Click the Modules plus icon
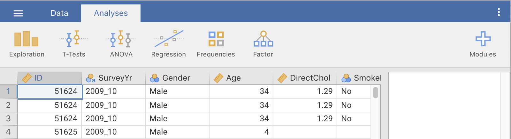 (x=483, y=39)
